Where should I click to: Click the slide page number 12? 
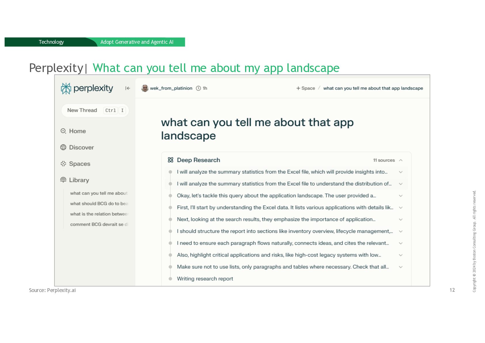[x=452, y=290]
